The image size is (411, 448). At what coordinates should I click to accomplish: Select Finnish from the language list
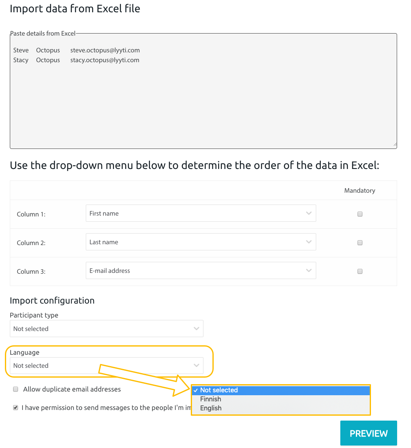281,399
